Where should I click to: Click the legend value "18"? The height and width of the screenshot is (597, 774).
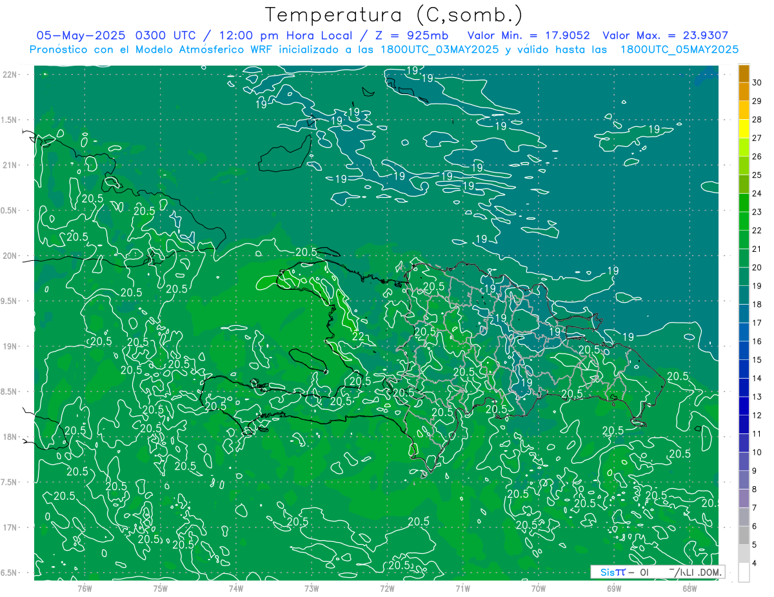(758, 304)
